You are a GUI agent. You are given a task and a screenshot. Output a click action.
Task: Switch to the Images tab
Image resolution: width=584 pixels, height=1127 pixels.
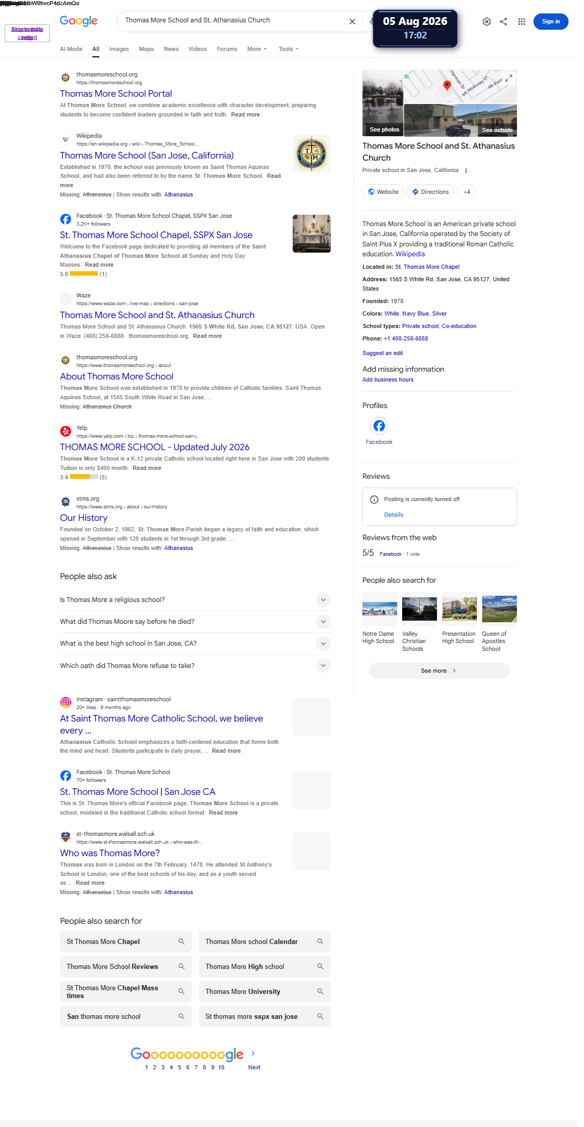click(119, 49)
